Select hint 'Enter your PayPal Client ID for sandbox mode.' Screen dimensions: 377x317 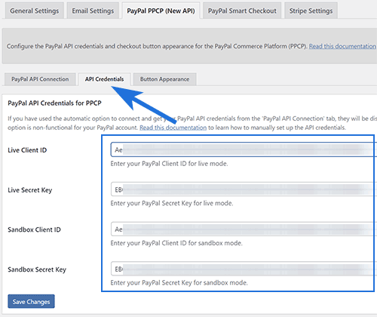pyautogui.click(x=176, y=243)
